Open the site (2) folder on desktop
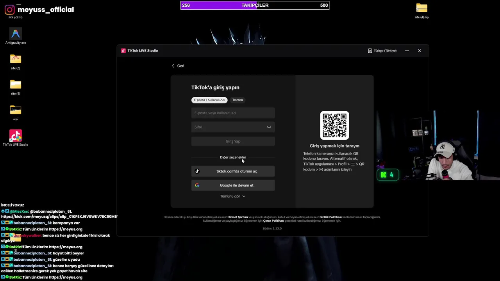 (x=16, y=62)
